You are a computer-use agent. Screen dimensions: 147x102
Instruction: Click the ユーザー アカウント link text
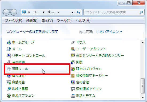[91, 49]
